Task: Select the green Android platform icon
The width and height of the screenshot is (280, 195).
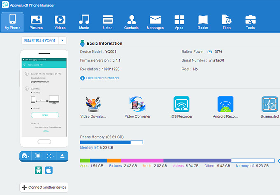Action: click(x=38, y=170)
